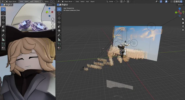Open pivot point dropdown in right viewport
This screenshot has width=185, height=100.
[118, 2]
